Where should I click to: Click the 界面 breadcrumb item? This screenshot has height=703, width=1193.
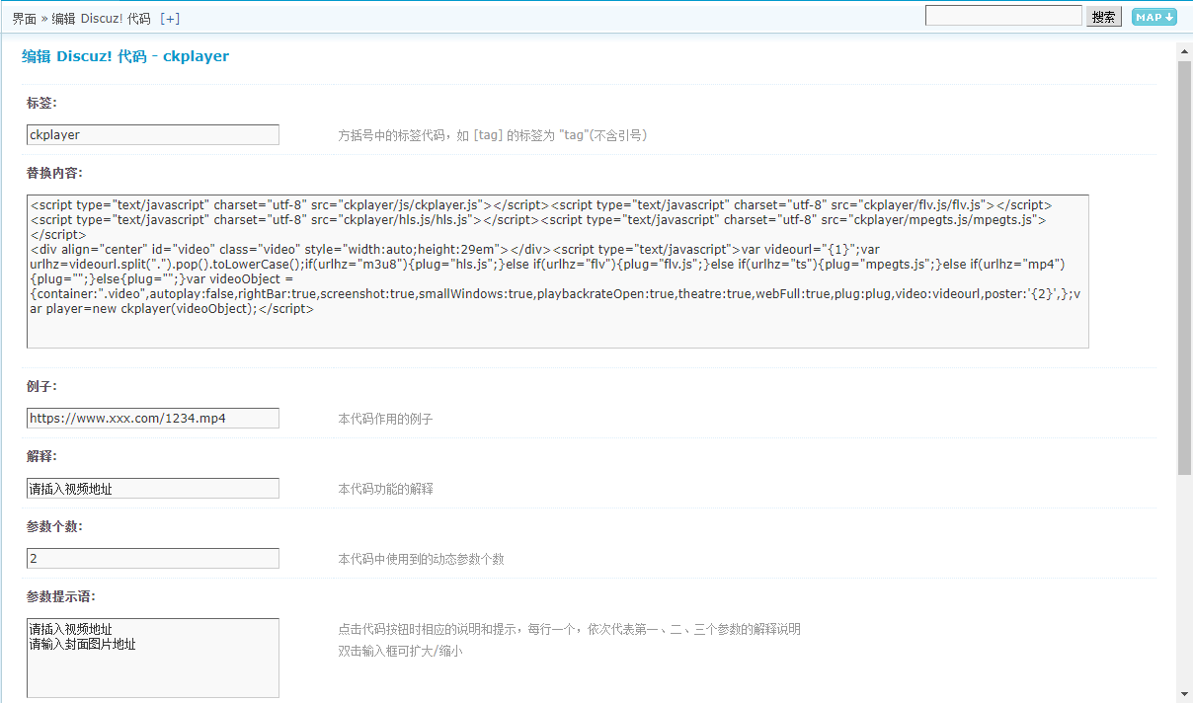pos(25,19)
